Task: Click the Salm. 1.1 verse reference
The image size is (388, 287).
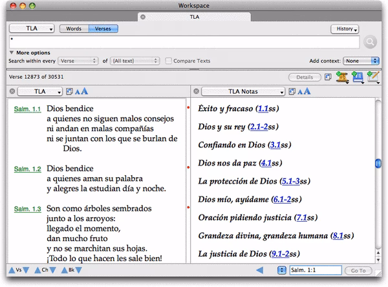Action: pyautogui.click(x=27, y=109)
